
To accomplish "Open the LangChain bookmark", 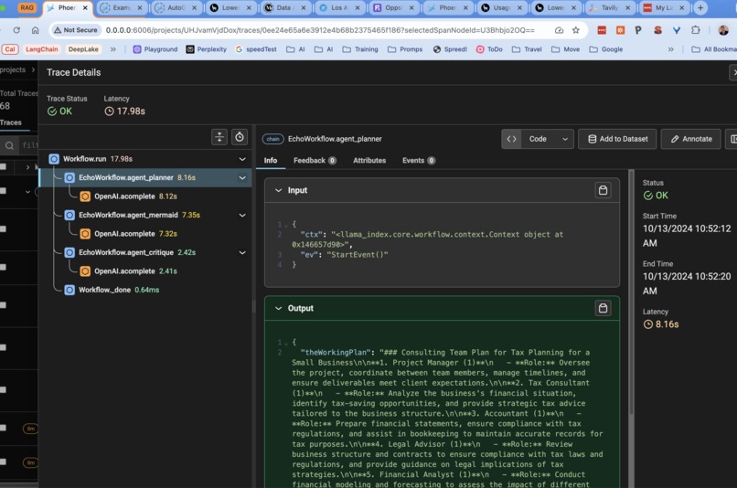I will pos(41,49).
